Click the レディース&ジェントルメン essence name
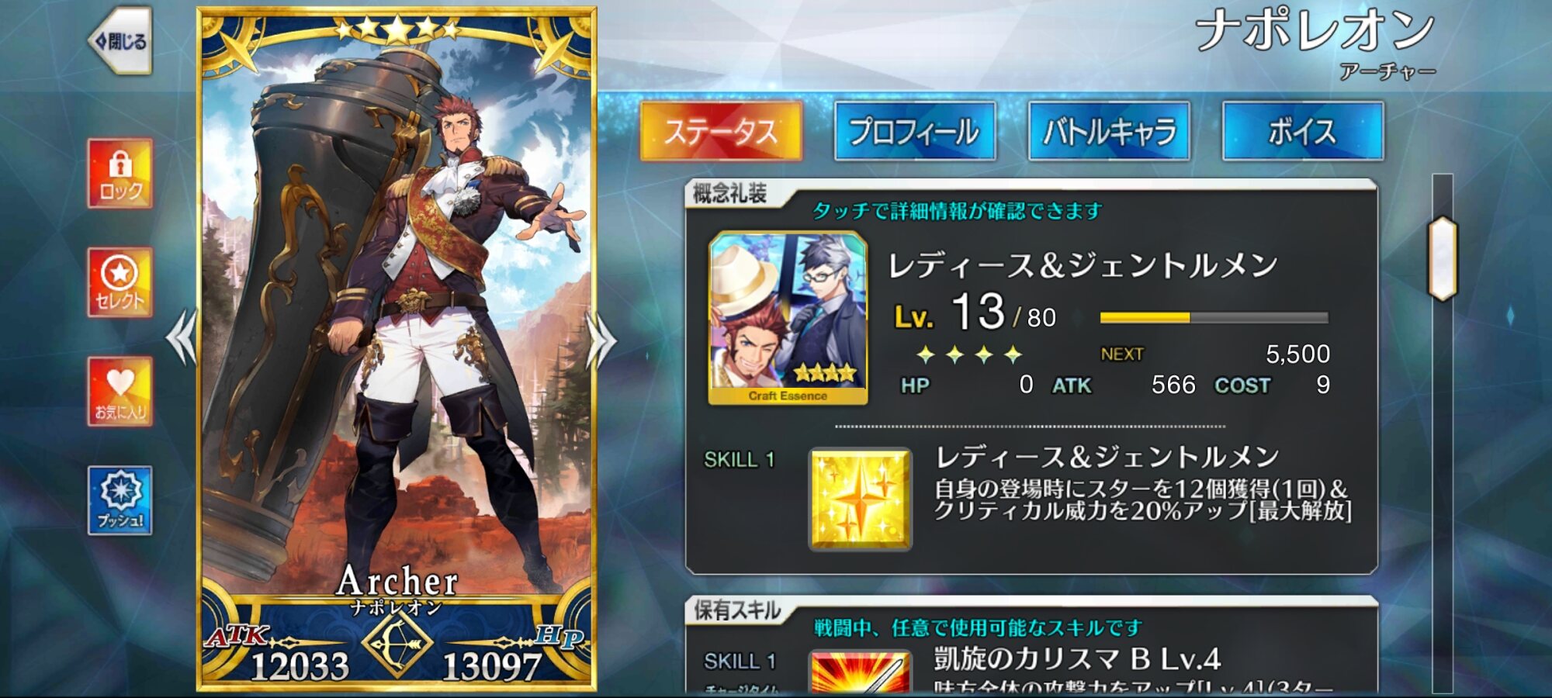Viewport: 1552px width, 698px height. point(1083,265)
